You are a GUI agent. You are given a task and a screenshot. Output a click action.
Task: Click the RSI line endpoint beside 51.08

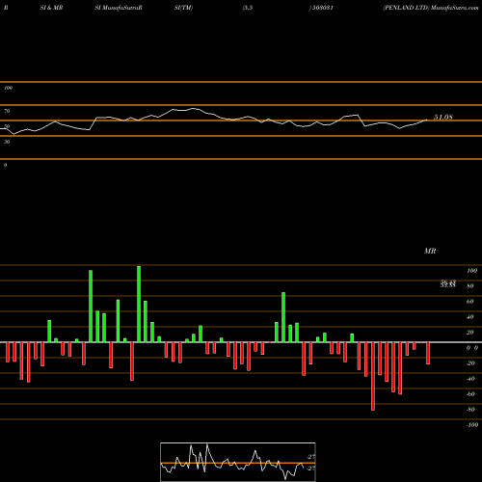(x=427, y=120)
